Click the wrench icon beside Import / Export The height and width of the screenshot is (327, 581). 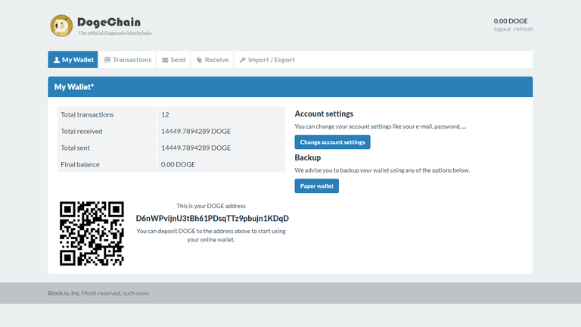(x=243, y=60)
